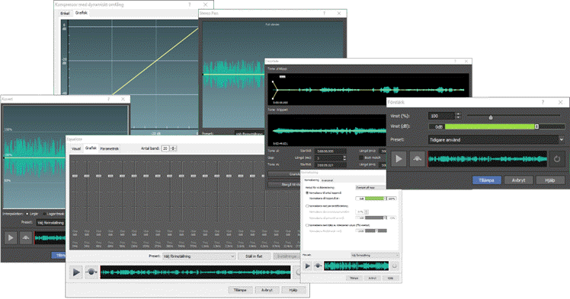
Task: Play preview in the Normalisering dialog
Action: point(308,266)
